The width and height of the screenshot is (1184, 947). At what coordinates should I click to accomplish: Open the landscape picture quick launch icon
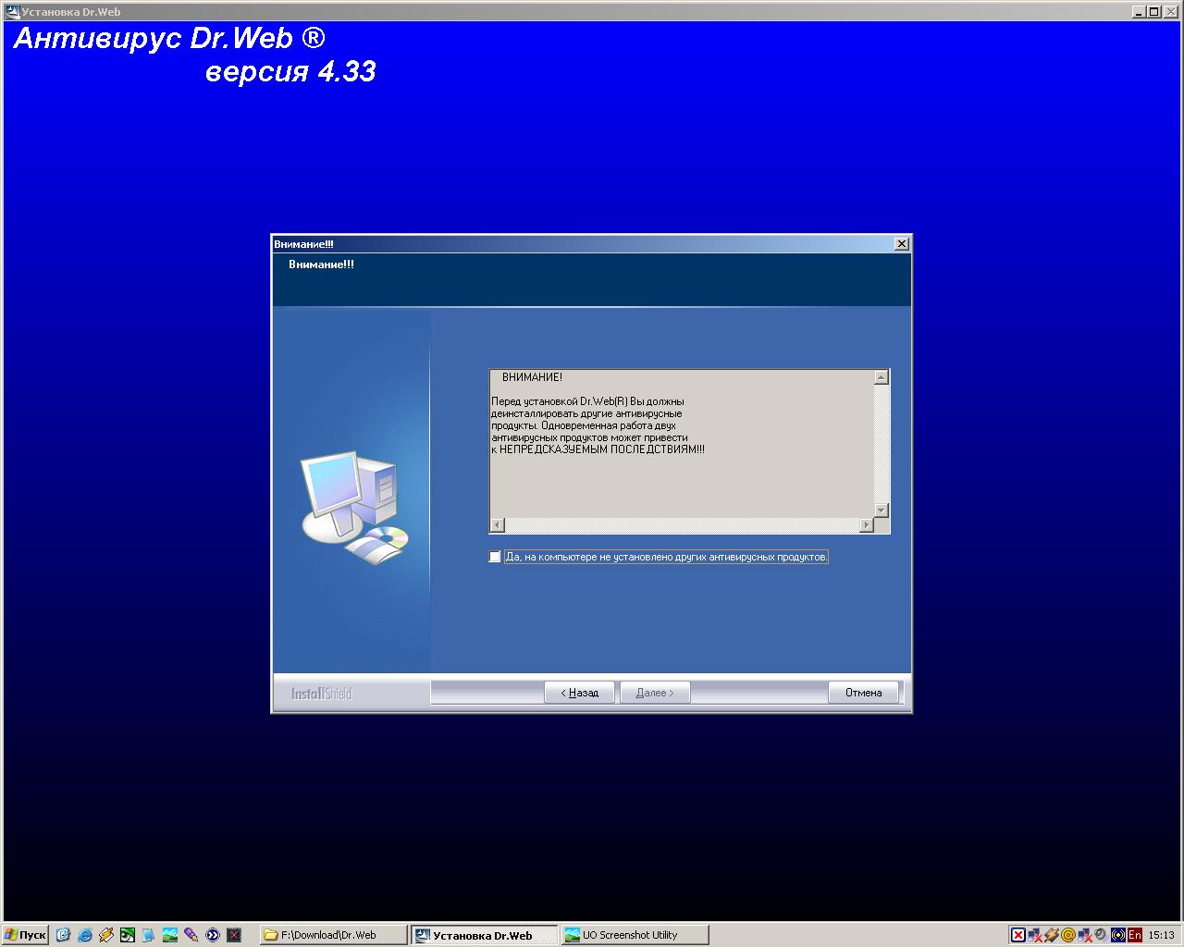(x=170, y=935)
